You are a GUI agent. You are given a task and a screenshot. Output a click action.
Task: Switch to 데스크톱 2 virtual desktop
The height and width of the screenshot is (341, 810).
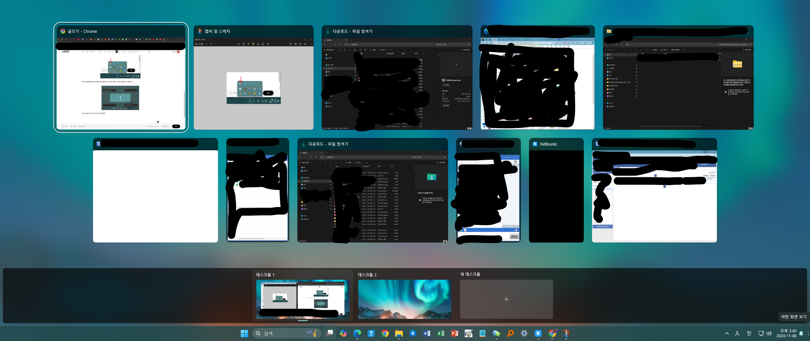pos(404,299)
